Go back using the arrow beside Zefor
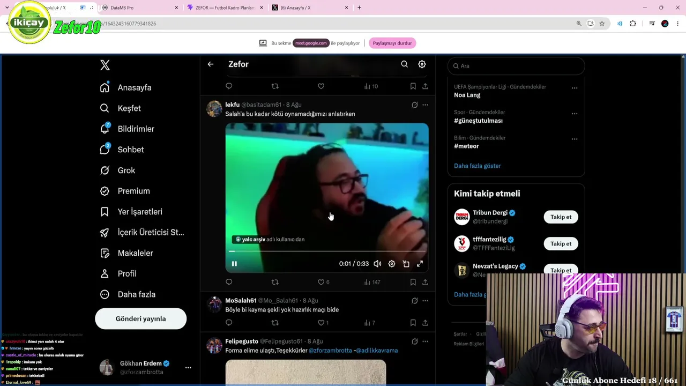The height and width of the screenshot is (386, 686). (211, 64)
